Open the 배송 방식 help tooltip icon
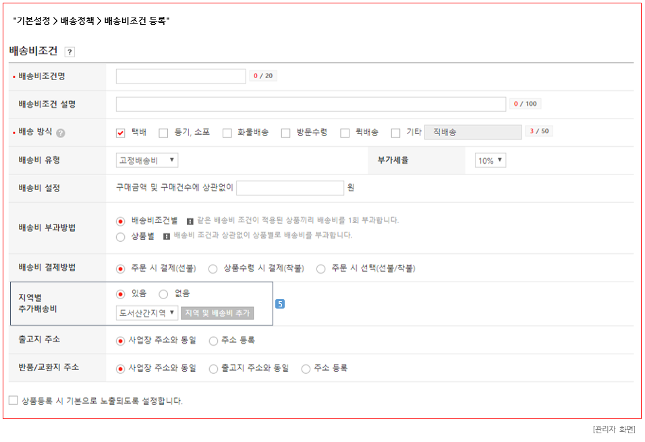645x442 pixels. [61, 133]
